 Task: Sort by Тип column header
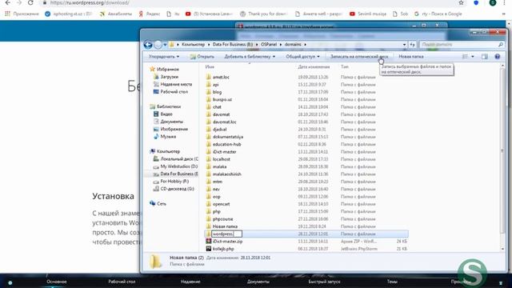(345, 66)
